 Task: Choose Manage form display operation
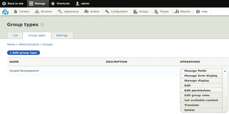pos(201,76)
